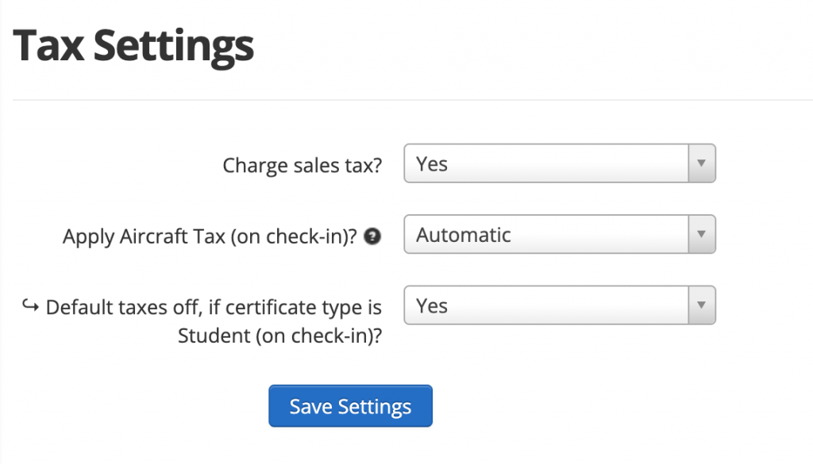Expand the Apply Aircraft Tax combo box
The width and height of the screenshot is (813, 464).
coord(559,235)
